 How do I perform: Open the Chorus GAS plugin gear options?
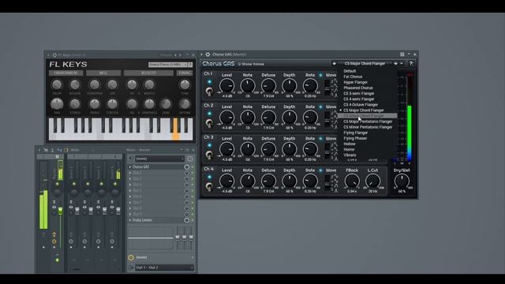[x=208, y=54]
